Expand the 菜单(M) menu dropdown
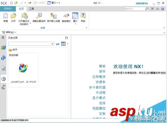 (x=9, y=32)
